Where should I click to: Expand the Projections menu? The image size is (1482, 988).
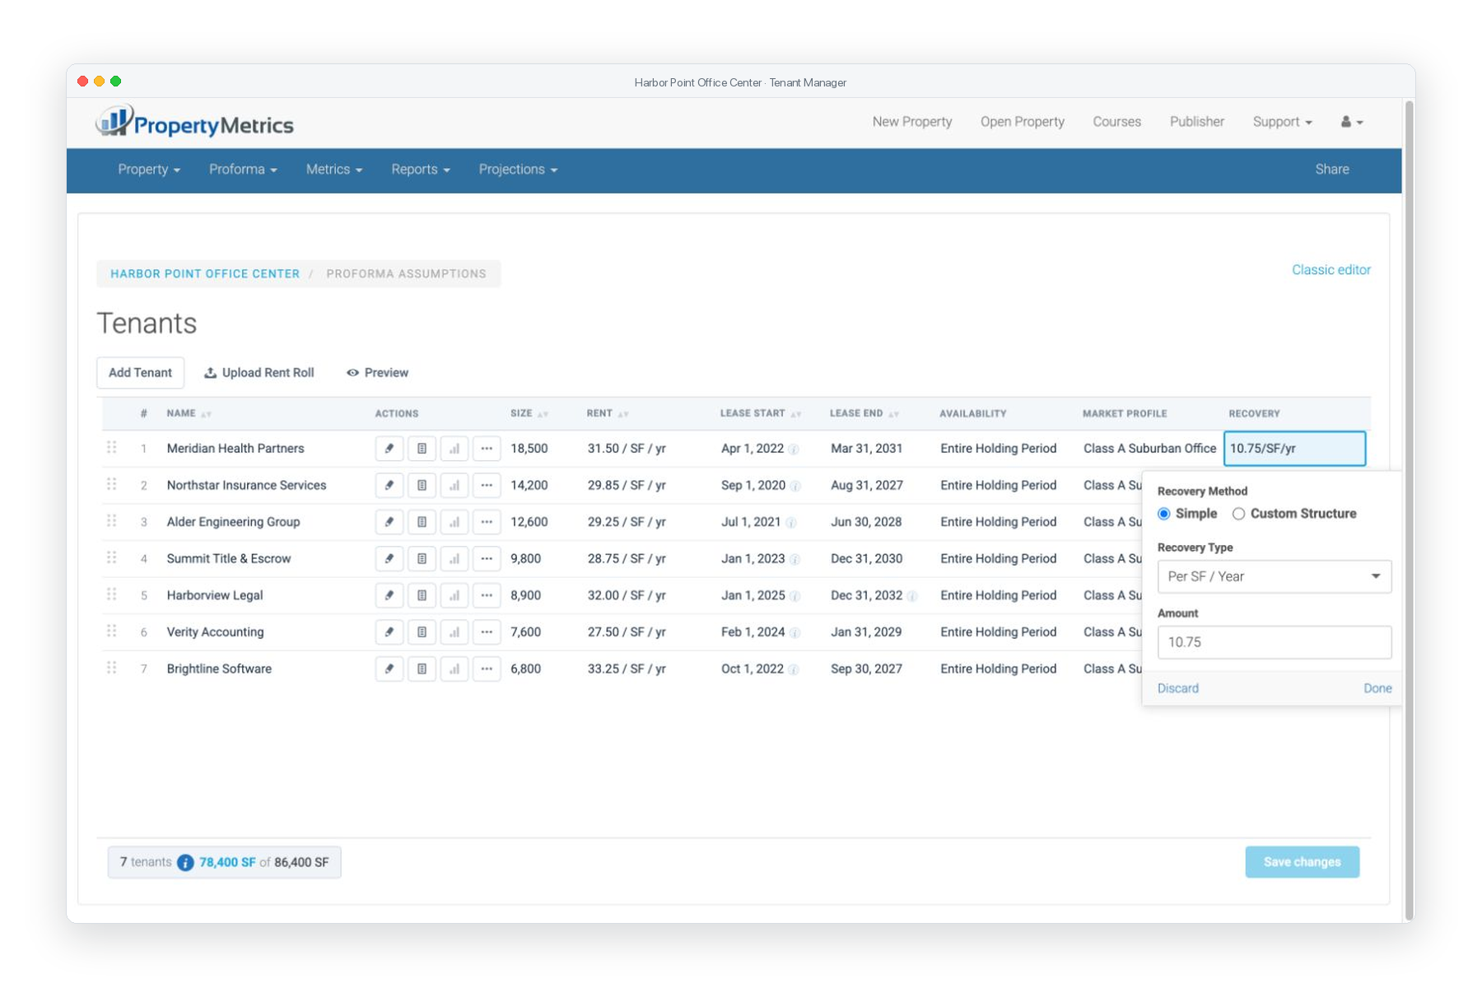click(x=518, y=170)
